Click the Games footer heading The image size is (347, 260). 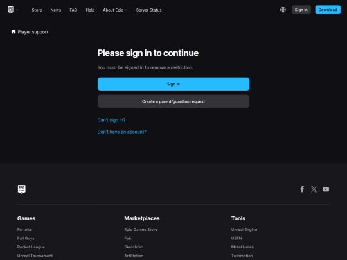pyautogui.click(x=26, y=218)
